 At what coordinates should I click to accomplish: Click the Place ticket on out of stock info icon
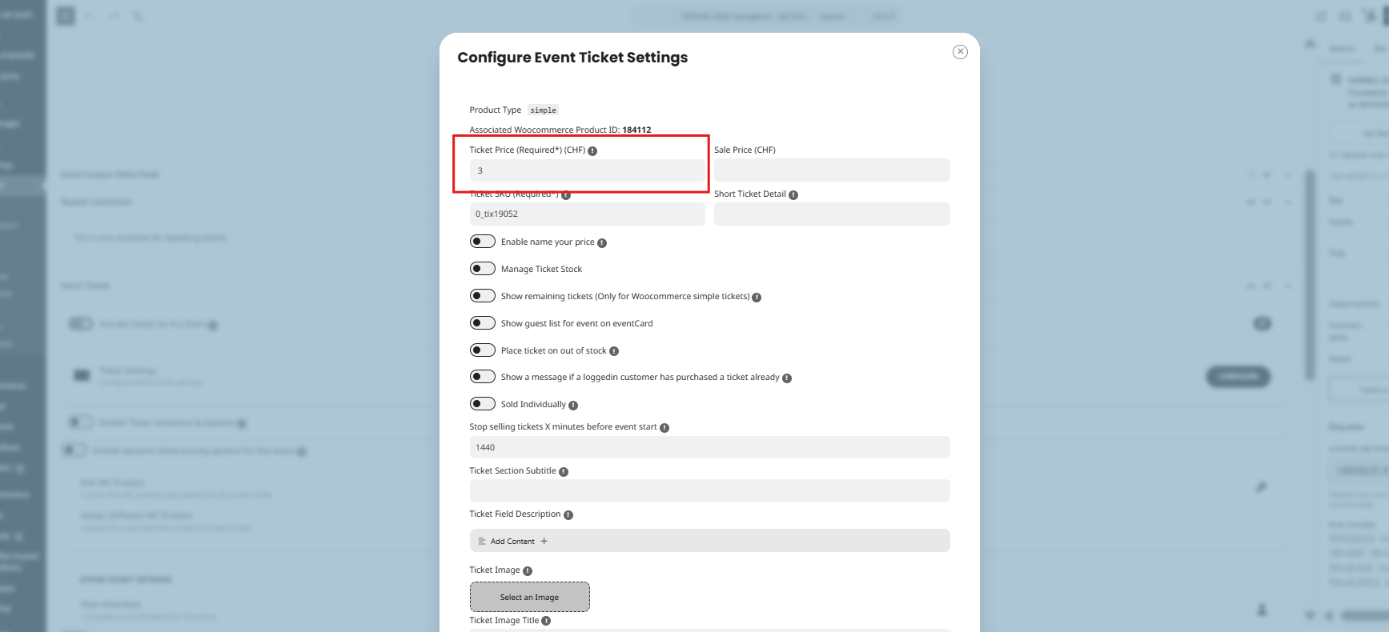tap(614, 351)
